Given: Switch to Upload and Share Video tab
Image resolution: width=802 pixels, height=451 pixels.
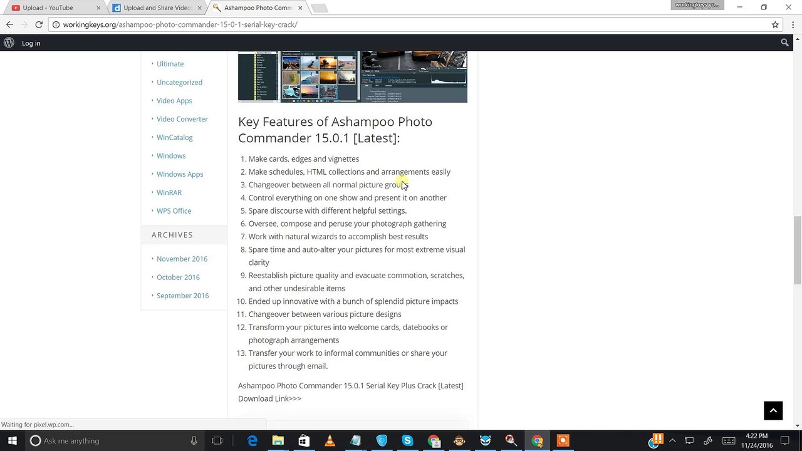Looking at the screenshot, I should [157, 8].
